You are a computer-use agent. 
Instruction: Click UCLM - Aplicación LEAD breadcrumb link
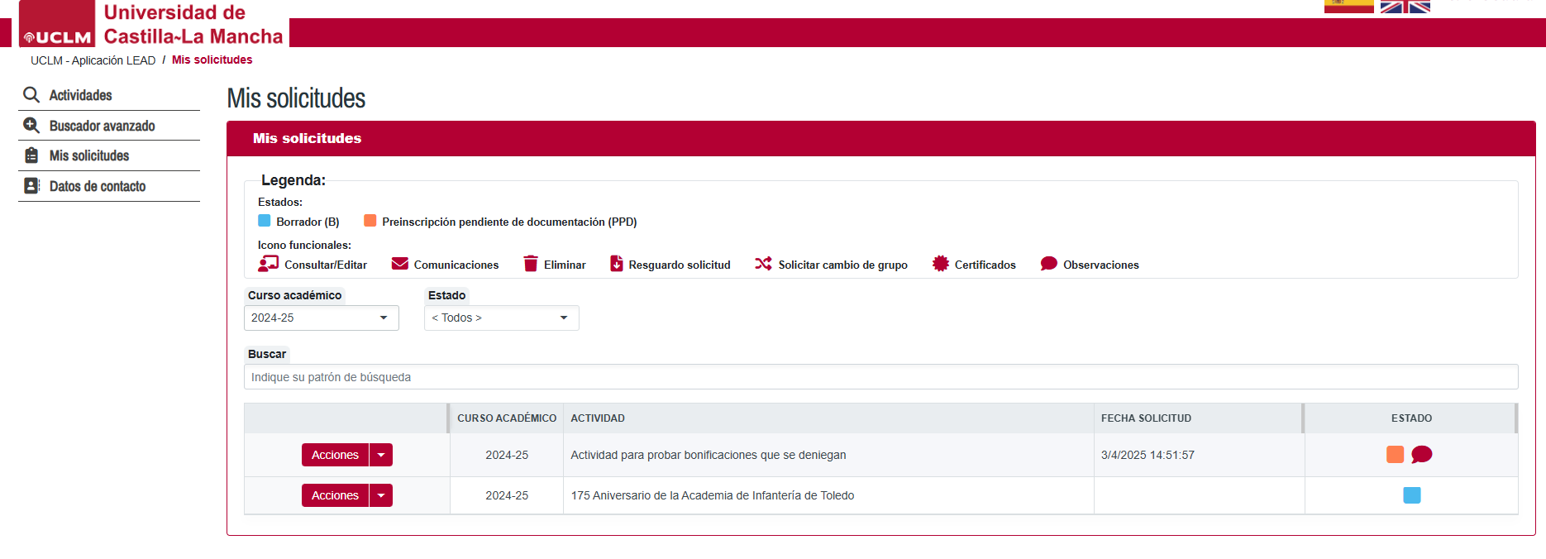point(93,60)
